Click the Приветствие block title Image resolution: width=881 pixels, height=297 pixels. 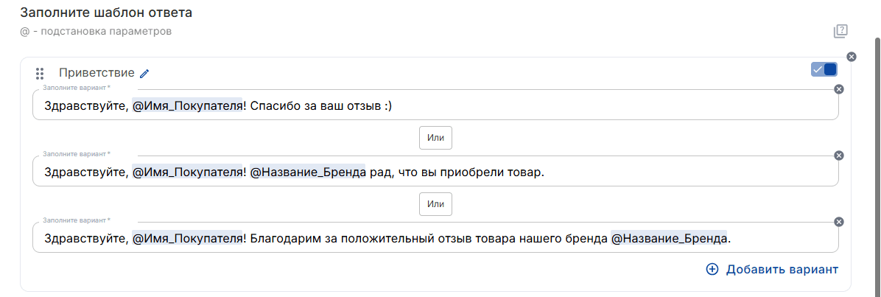click(96, 73)
